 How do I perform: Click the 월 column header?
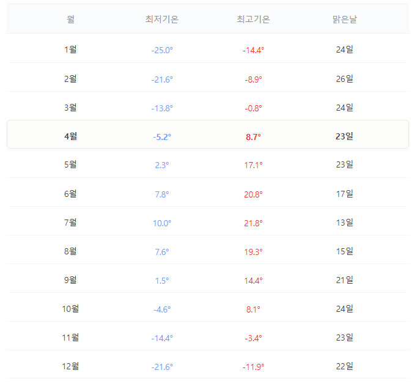pos(70,19)
